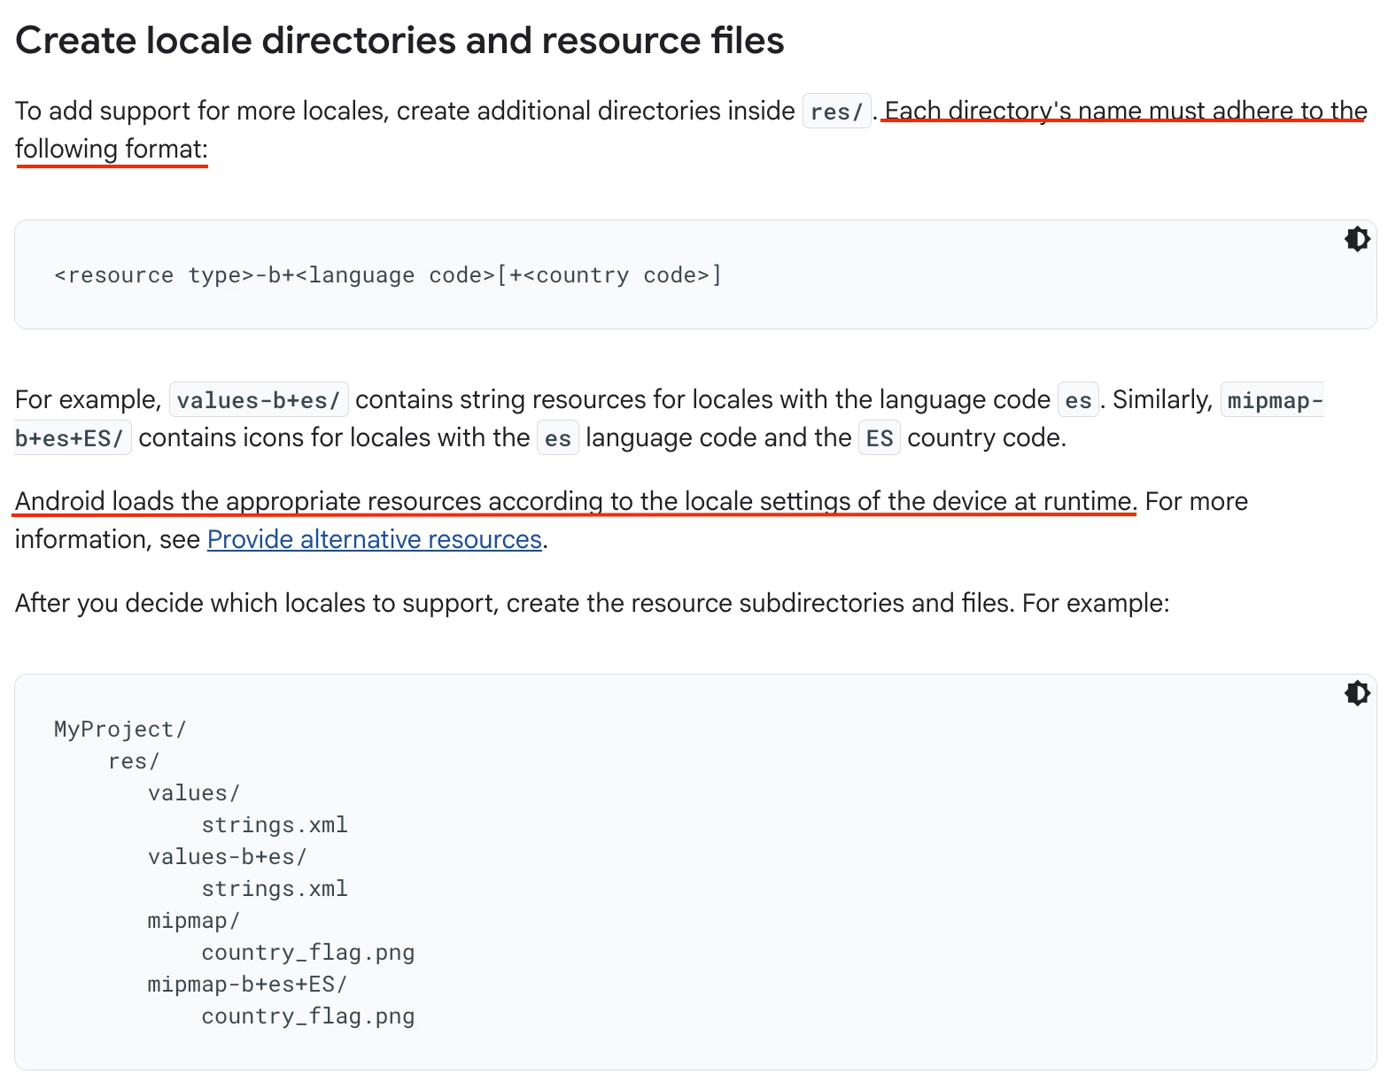This screenshot has width=1396, height=1089.
Task: Open the Provide alternative resources link
Action: (375, 539)
